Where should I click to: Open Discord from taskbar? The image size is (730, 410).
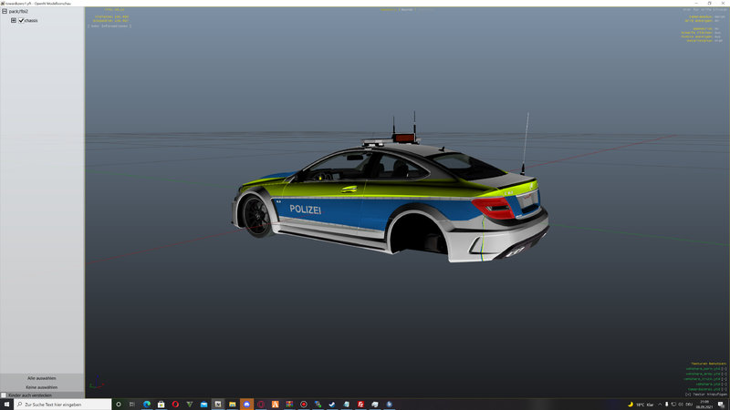click(246, 405)
